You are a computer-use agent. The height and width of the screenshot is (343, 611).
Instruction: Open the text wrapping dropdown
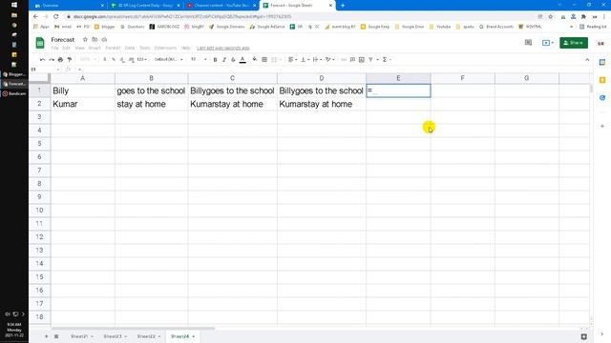pos(317,59)
